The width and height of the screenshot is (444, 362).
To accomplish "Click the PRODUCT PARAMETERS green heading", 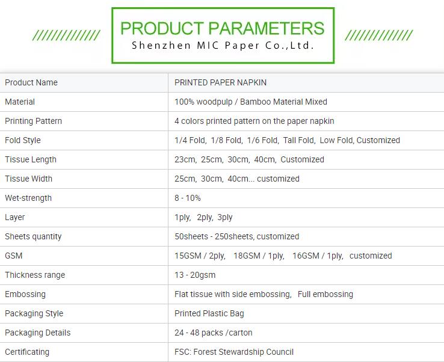I will point(222,28).
